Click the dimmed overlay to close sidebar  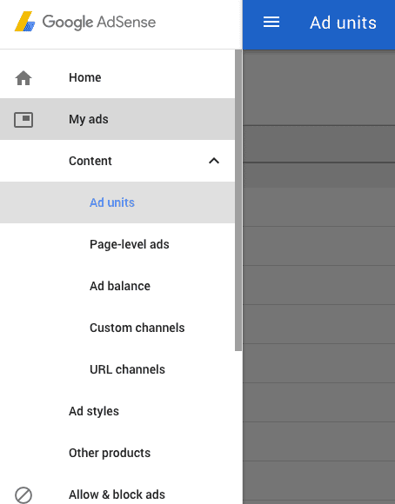coord(318,276)
